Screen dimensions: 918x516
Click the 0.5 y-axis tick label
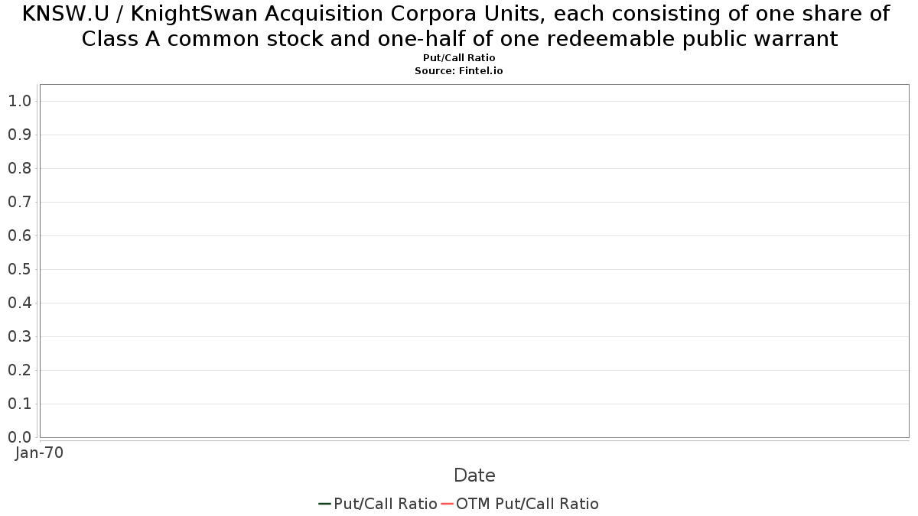click(x=19, y=269)
